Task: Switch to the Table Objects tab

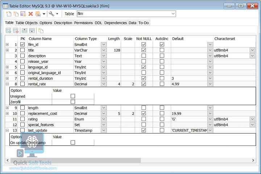Action: click(x=26, y=23)
